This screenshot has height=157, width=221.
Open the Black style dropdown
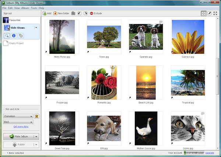[x=18, y=122]
